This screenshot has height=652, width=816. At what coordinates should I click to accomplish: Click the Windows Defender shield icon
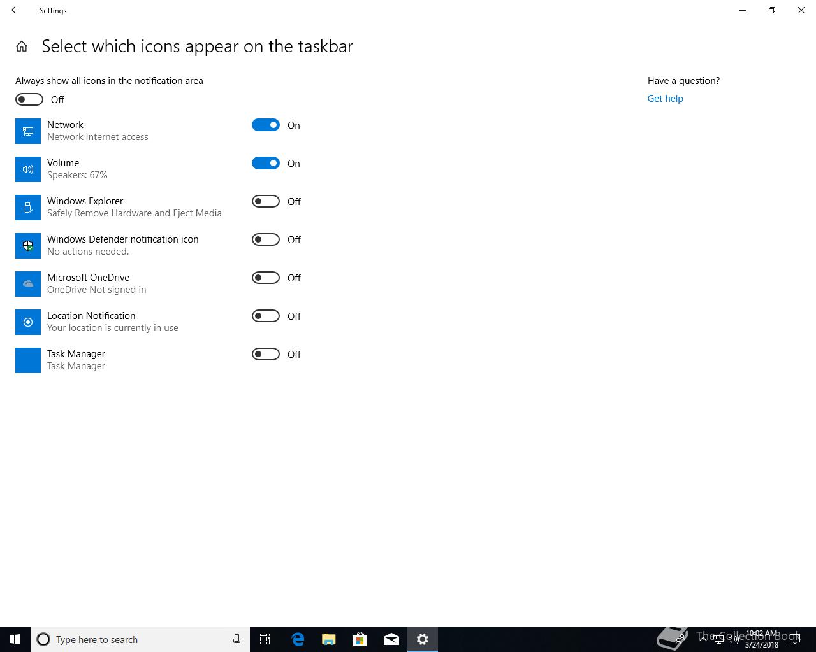point(28,246)
